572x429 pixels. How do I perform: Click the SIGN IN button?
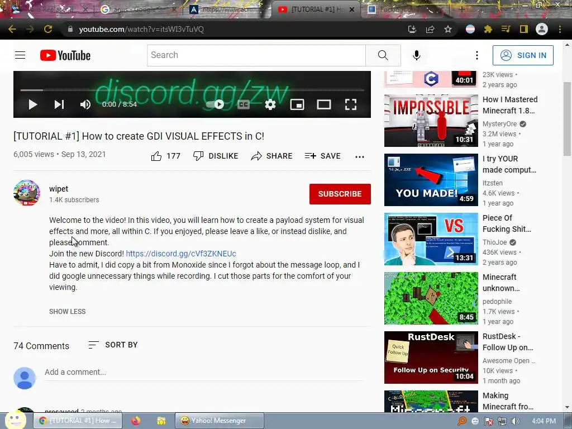[523, 55]
